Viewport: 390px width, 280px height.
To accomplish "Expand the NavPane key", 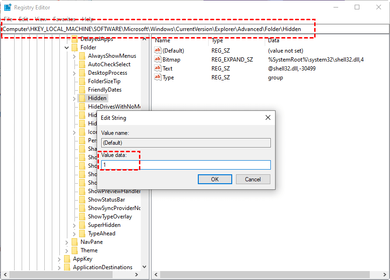I will (67, 242).
